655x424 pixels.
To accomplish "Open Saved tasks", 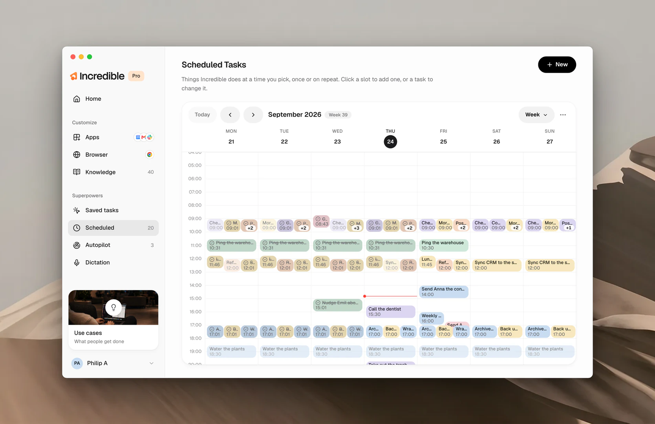I will [x=113, y=210].
